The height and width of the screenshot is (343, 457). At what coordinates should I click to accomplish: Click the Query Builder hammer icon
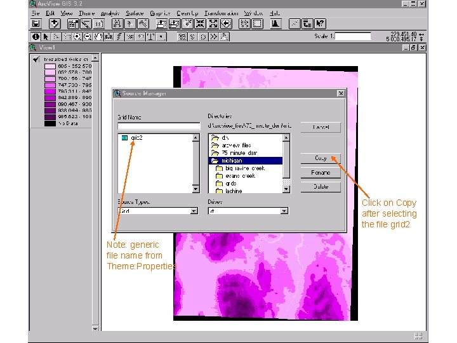click(143, 24)
